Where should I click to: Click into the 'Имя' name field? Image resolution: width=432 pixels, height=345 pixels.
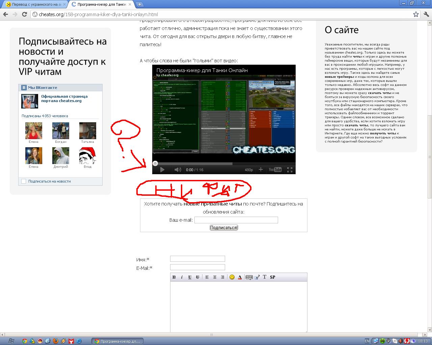point(197,259)
